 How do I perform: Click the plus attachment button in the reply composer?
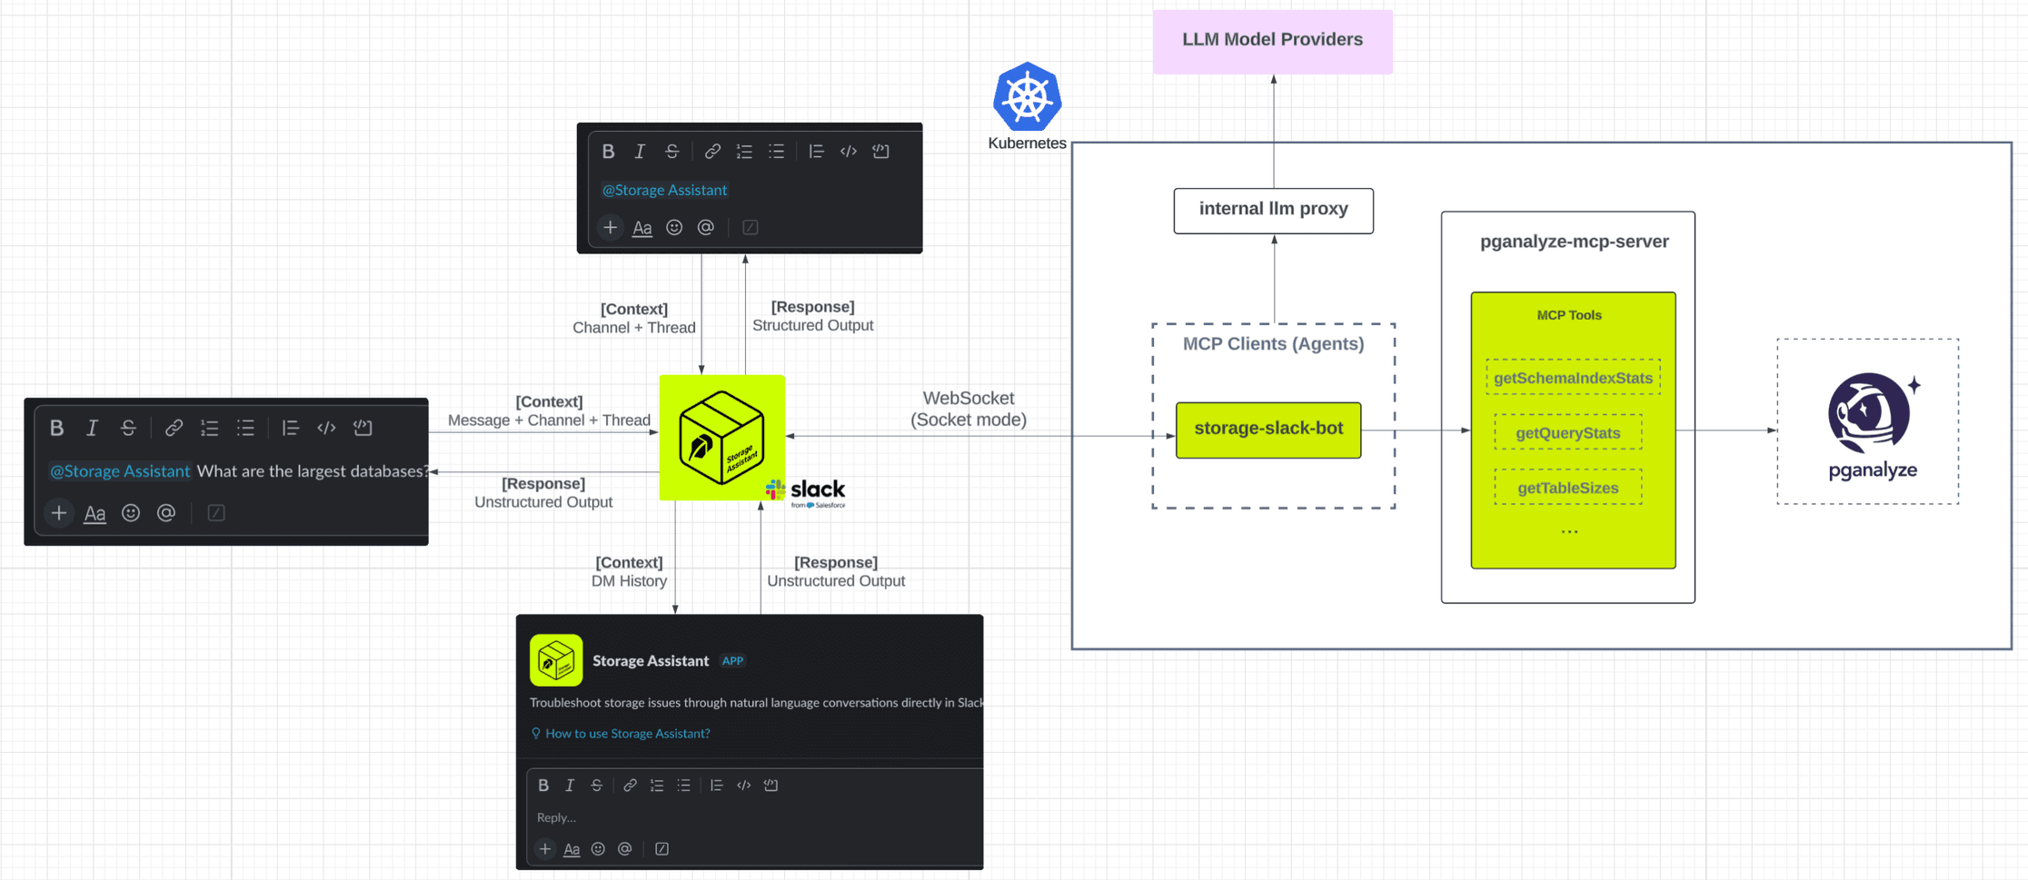tap(544, 847)
